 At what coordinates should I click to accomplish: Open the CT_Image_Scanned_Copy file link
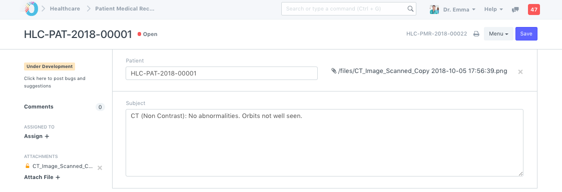pos(422,71)
